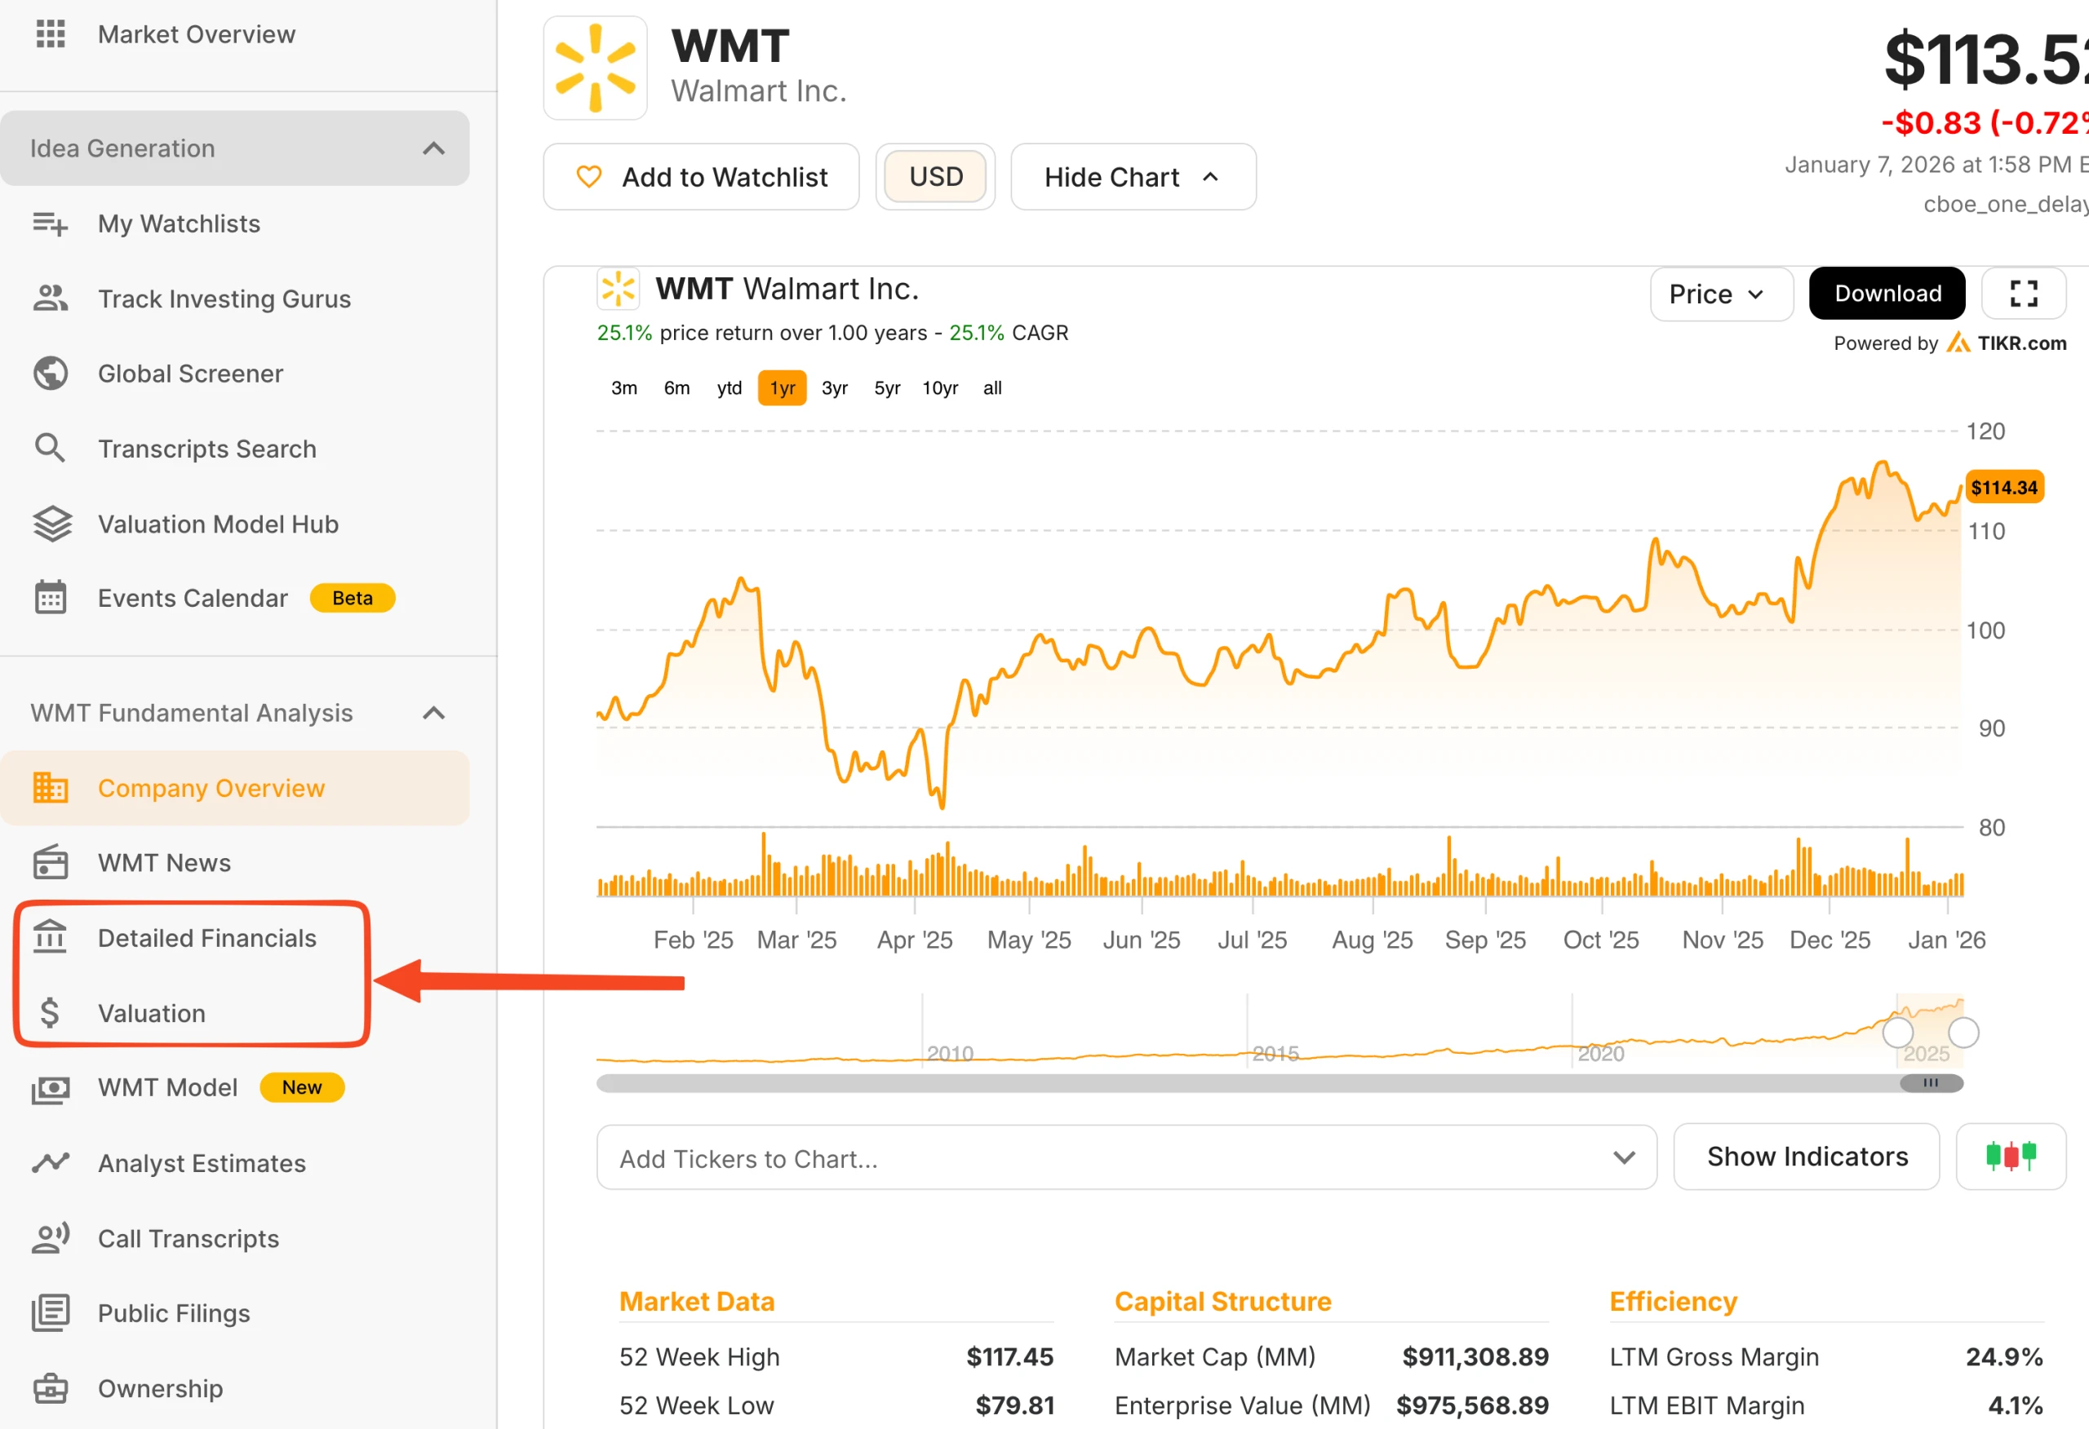This screenshot has height=1429, width=2089.
Task: Toggle the USD currency button
Action: point(935,177)
